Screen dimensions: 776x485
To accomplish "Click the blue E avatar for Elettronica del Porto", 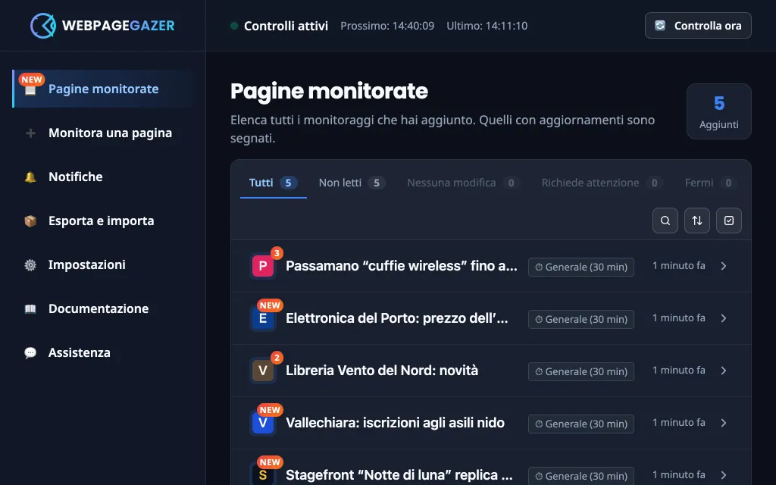I will click(263, 318).
